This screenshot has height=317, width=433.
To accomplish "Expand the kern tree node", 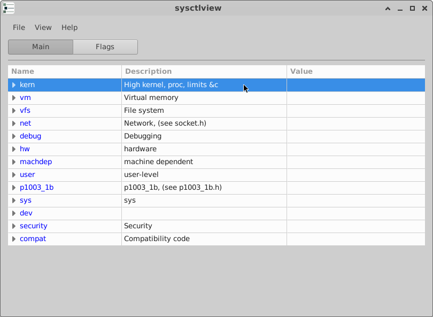I will pyautogui.click(x=14, y=85).
